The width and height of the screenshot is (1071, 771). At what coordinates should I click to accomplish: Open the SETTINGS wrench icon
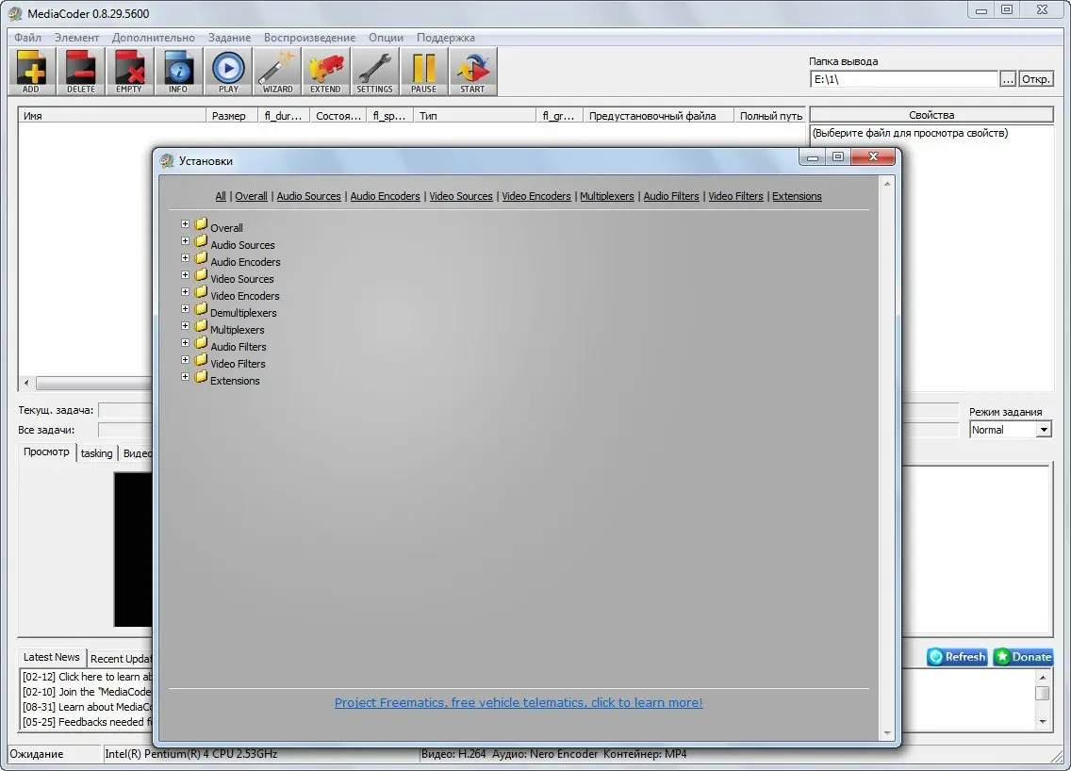pyautogui.click(x=375, y=71)
